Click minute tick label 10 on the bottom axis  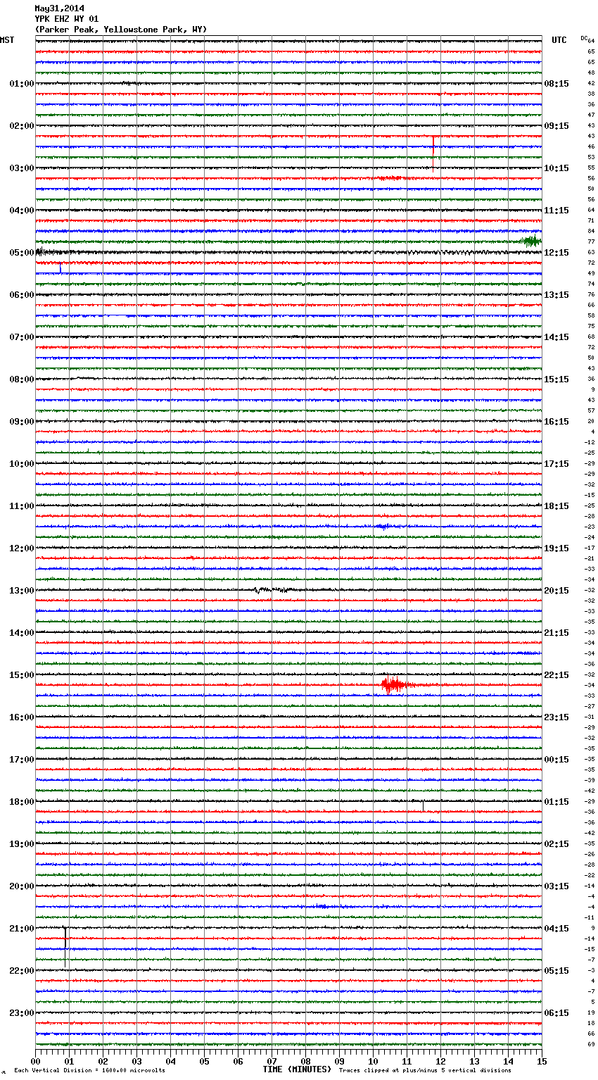[x=374, y=1061]
